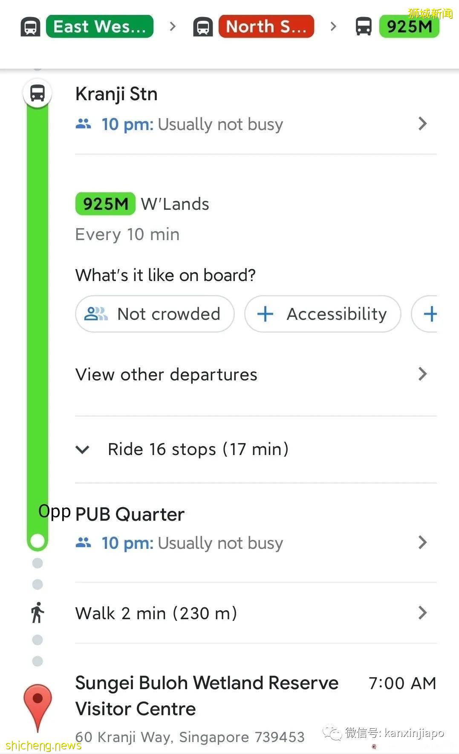
Task: Open Sungei Buloh Wetland Reserve Visitor Centre
Action: click(207, 696)
